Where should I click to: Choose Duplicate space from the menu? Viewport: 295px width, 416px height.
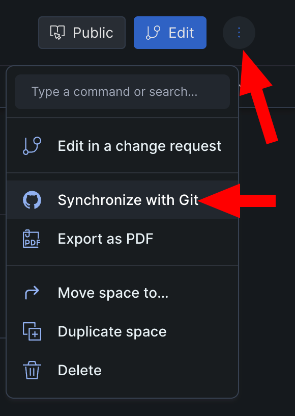112,331
